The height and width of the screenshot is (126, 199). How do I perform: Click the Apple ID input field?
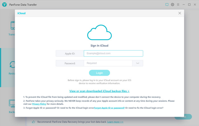click(x=113, y=53)
